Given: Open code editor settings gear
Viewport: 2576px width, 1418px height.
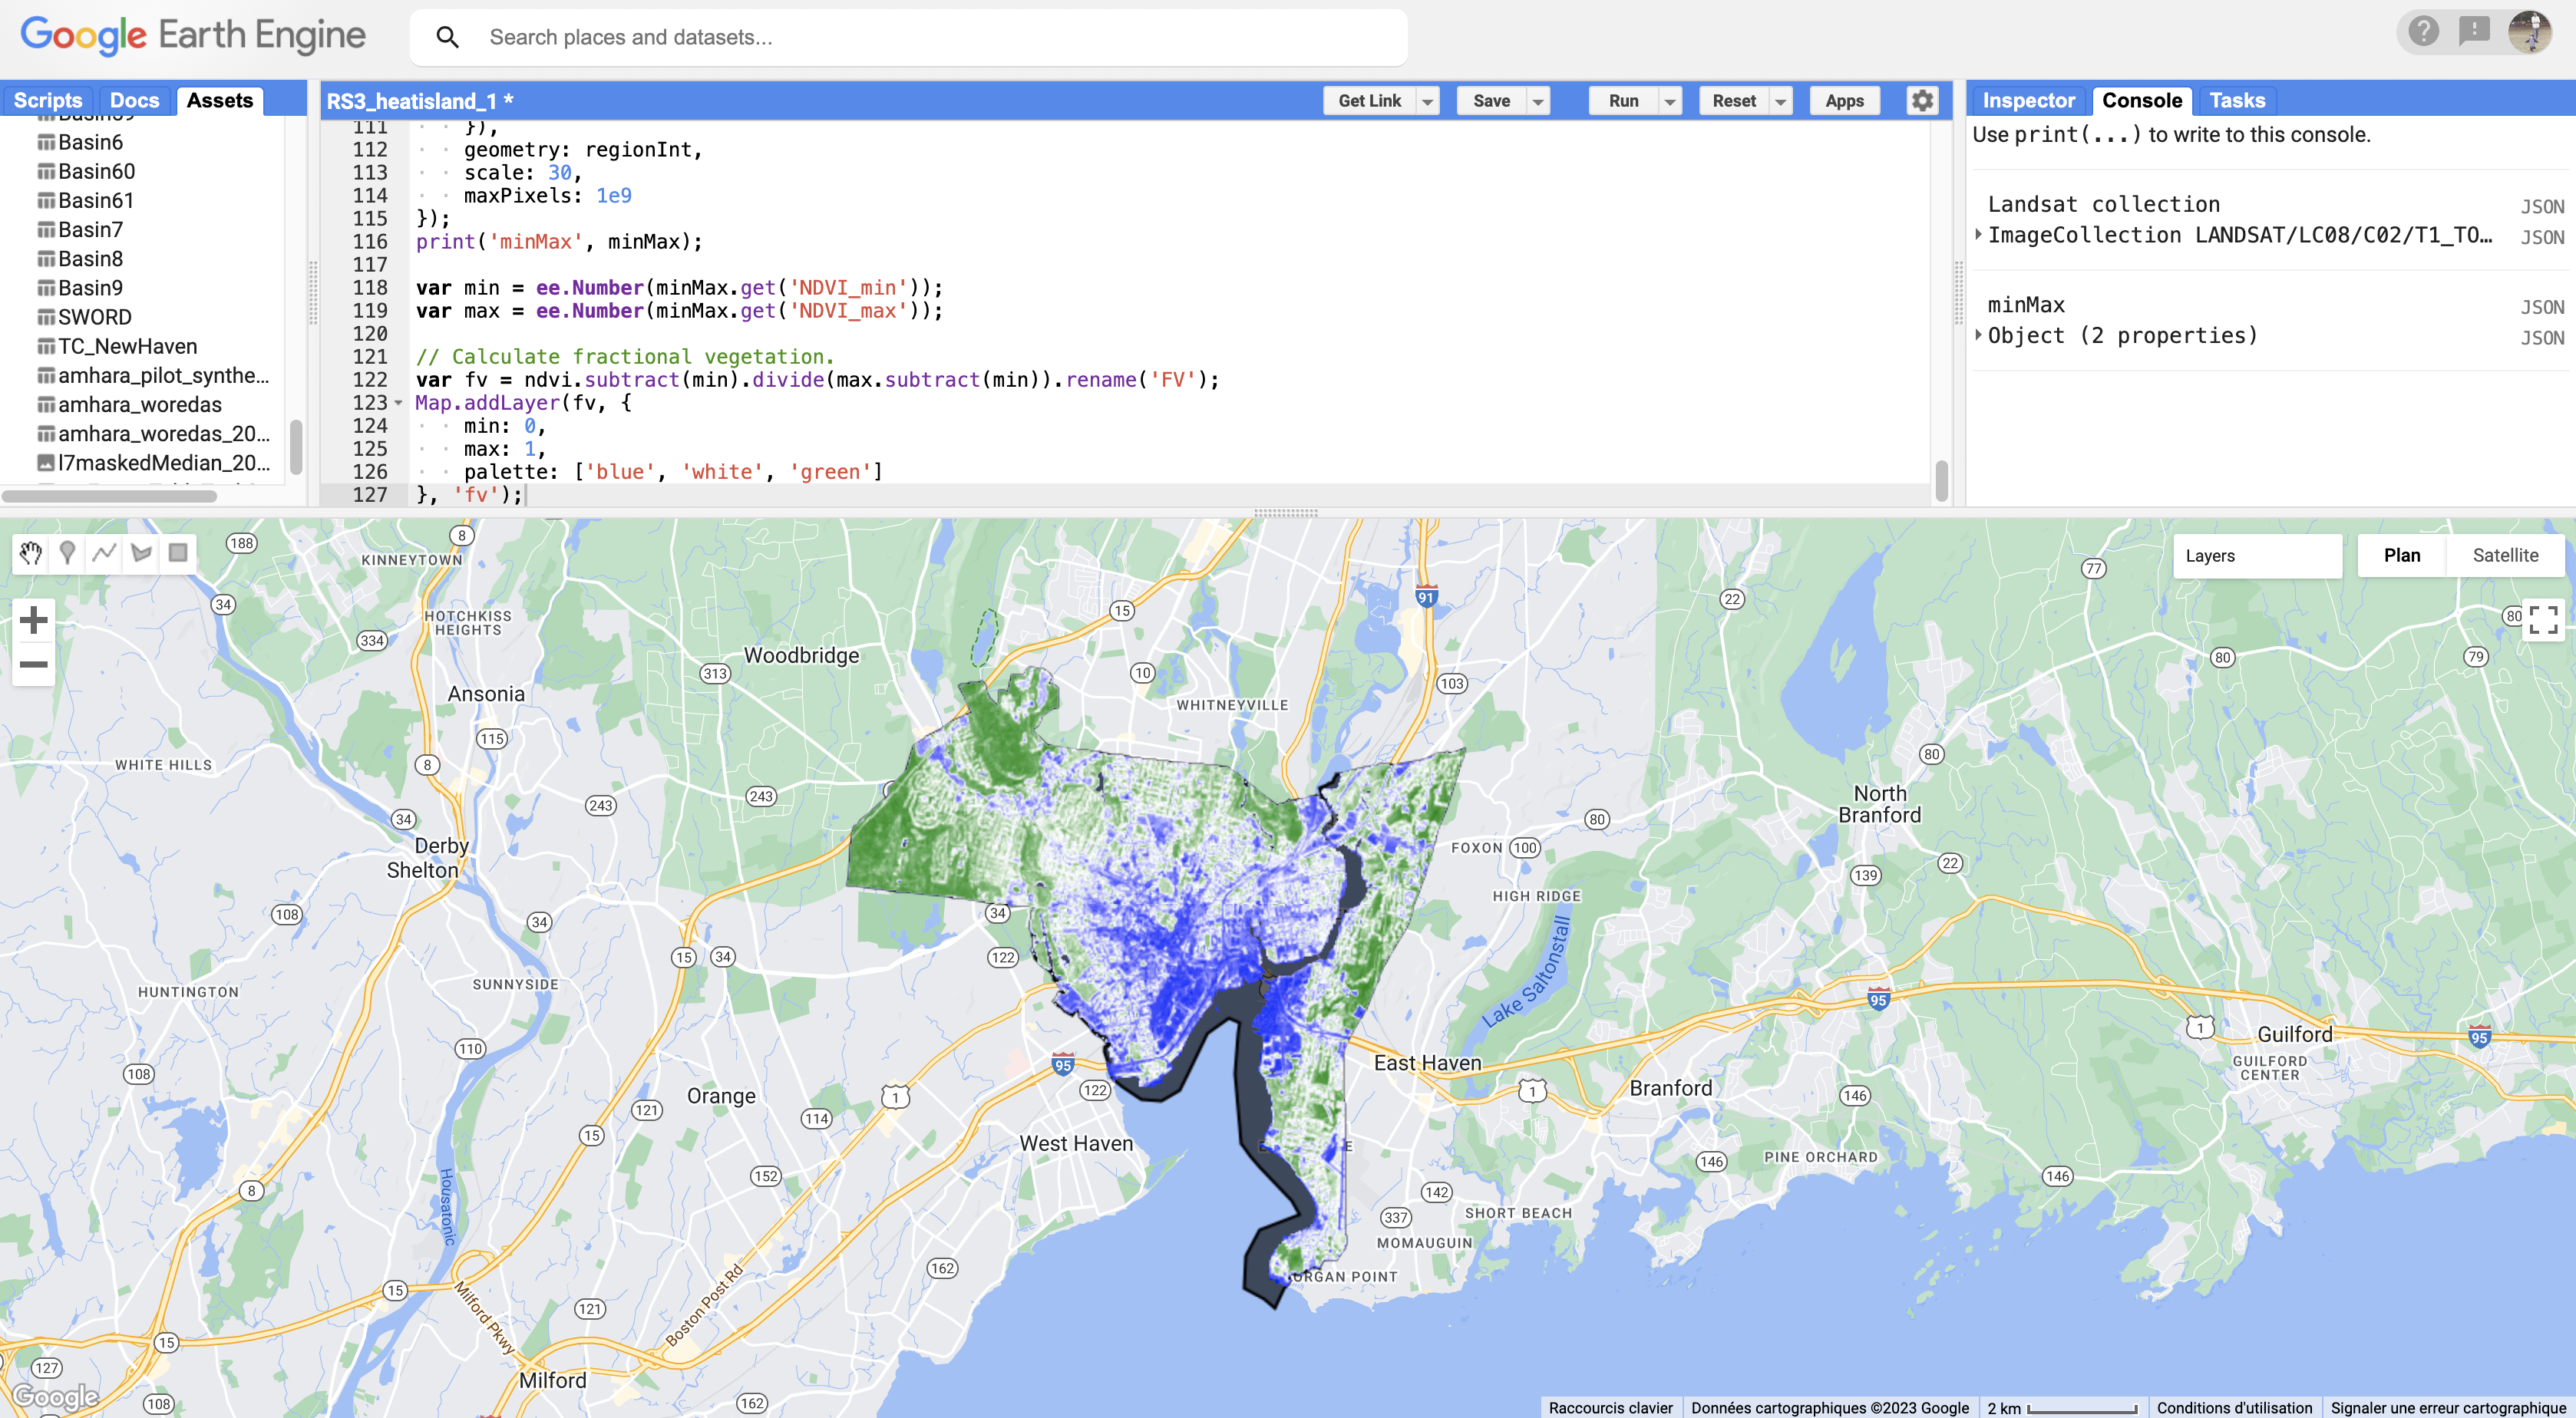Looking at the screenshot, I should (1922, 101).
